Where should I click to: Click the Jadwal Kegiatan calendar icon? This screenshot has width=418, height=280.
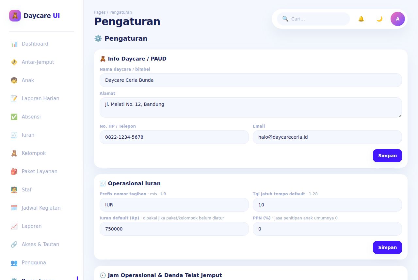point(14,208)
